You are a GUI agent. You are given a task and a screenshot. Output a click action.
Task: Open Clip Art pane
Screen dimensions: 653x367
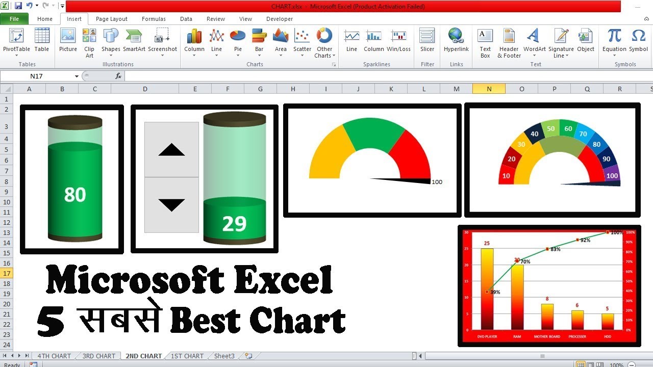click(89, 43)
